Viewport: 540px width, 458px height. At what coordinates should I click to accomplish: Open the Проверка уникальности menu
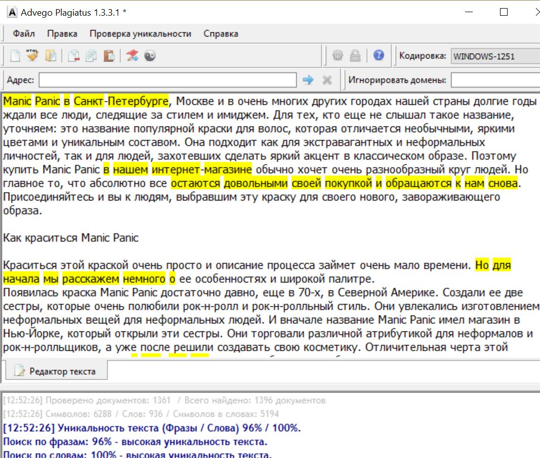[140, 34]
